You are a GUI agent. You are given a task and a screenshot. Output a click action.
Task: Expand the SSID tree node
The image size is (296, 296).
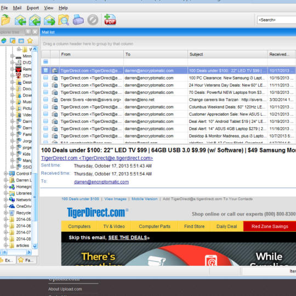[12, 167]
